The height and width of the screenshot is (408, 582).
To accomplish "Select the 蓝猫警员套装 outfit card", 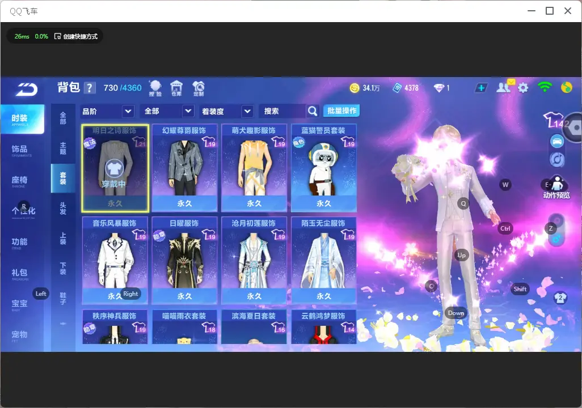I will 324,168.
